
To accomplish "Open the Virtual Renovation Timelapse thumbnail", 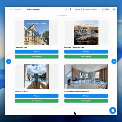I will click(86, 77).
